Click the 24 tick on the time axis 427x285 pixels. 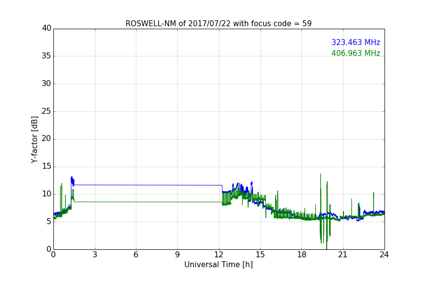pyautogui.click(x=384, y=255)
